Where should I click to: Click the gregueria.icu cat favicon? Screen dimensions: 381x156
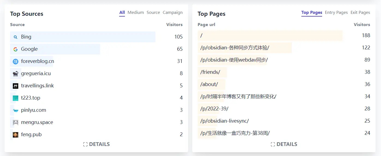click(16, 74)
